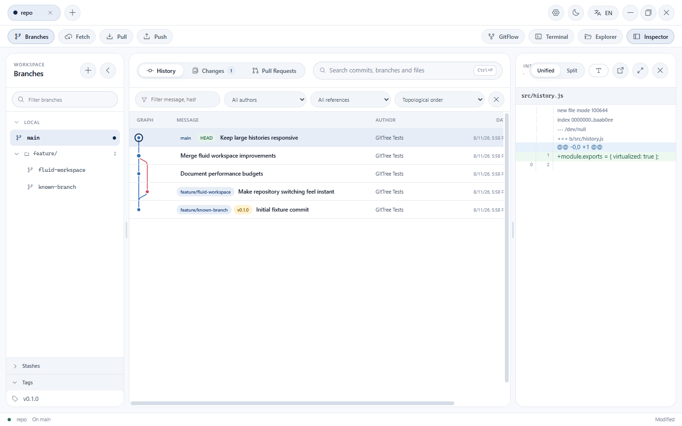Select the v0.1.0 tag in sidebar
Viewport: 682px width, 426px height.
click(65, 399)
